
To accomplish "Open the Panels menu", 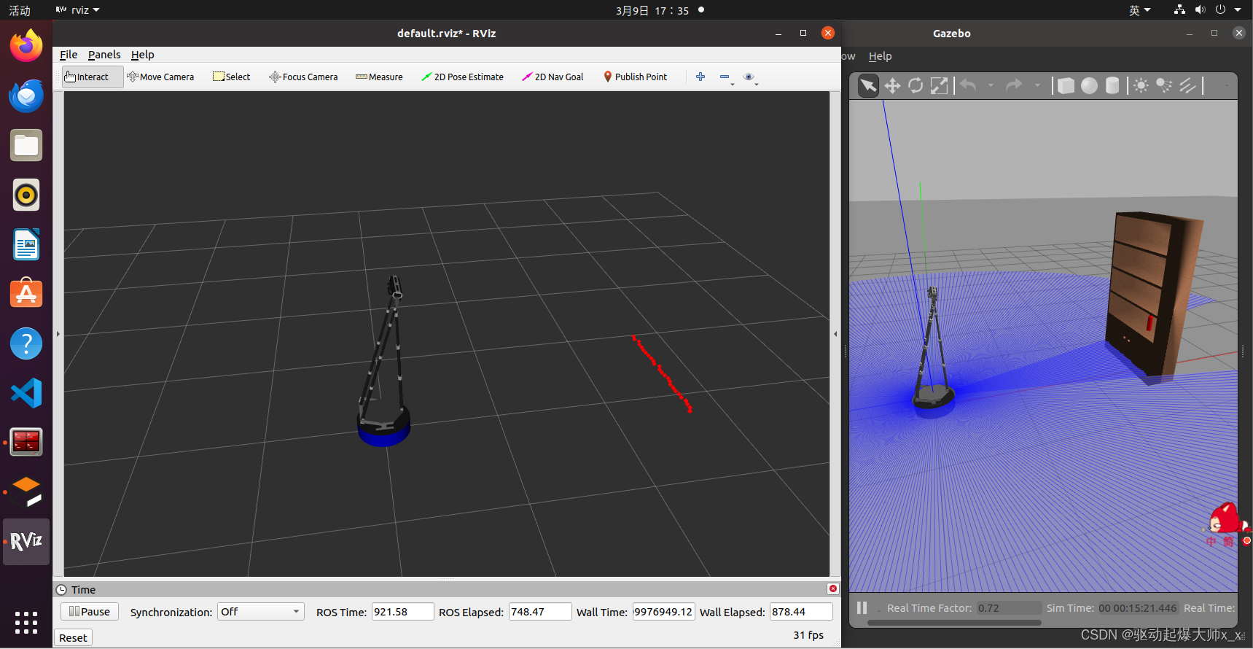I will 104,55.
